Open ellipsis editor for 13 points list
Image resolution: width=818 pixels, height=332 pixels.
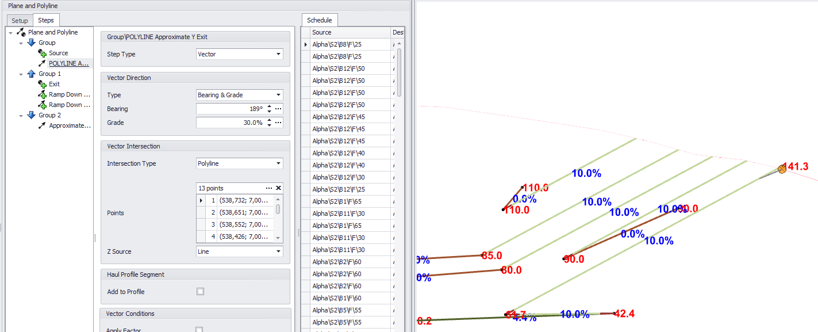pyautogui.click(x=268, y=188)
